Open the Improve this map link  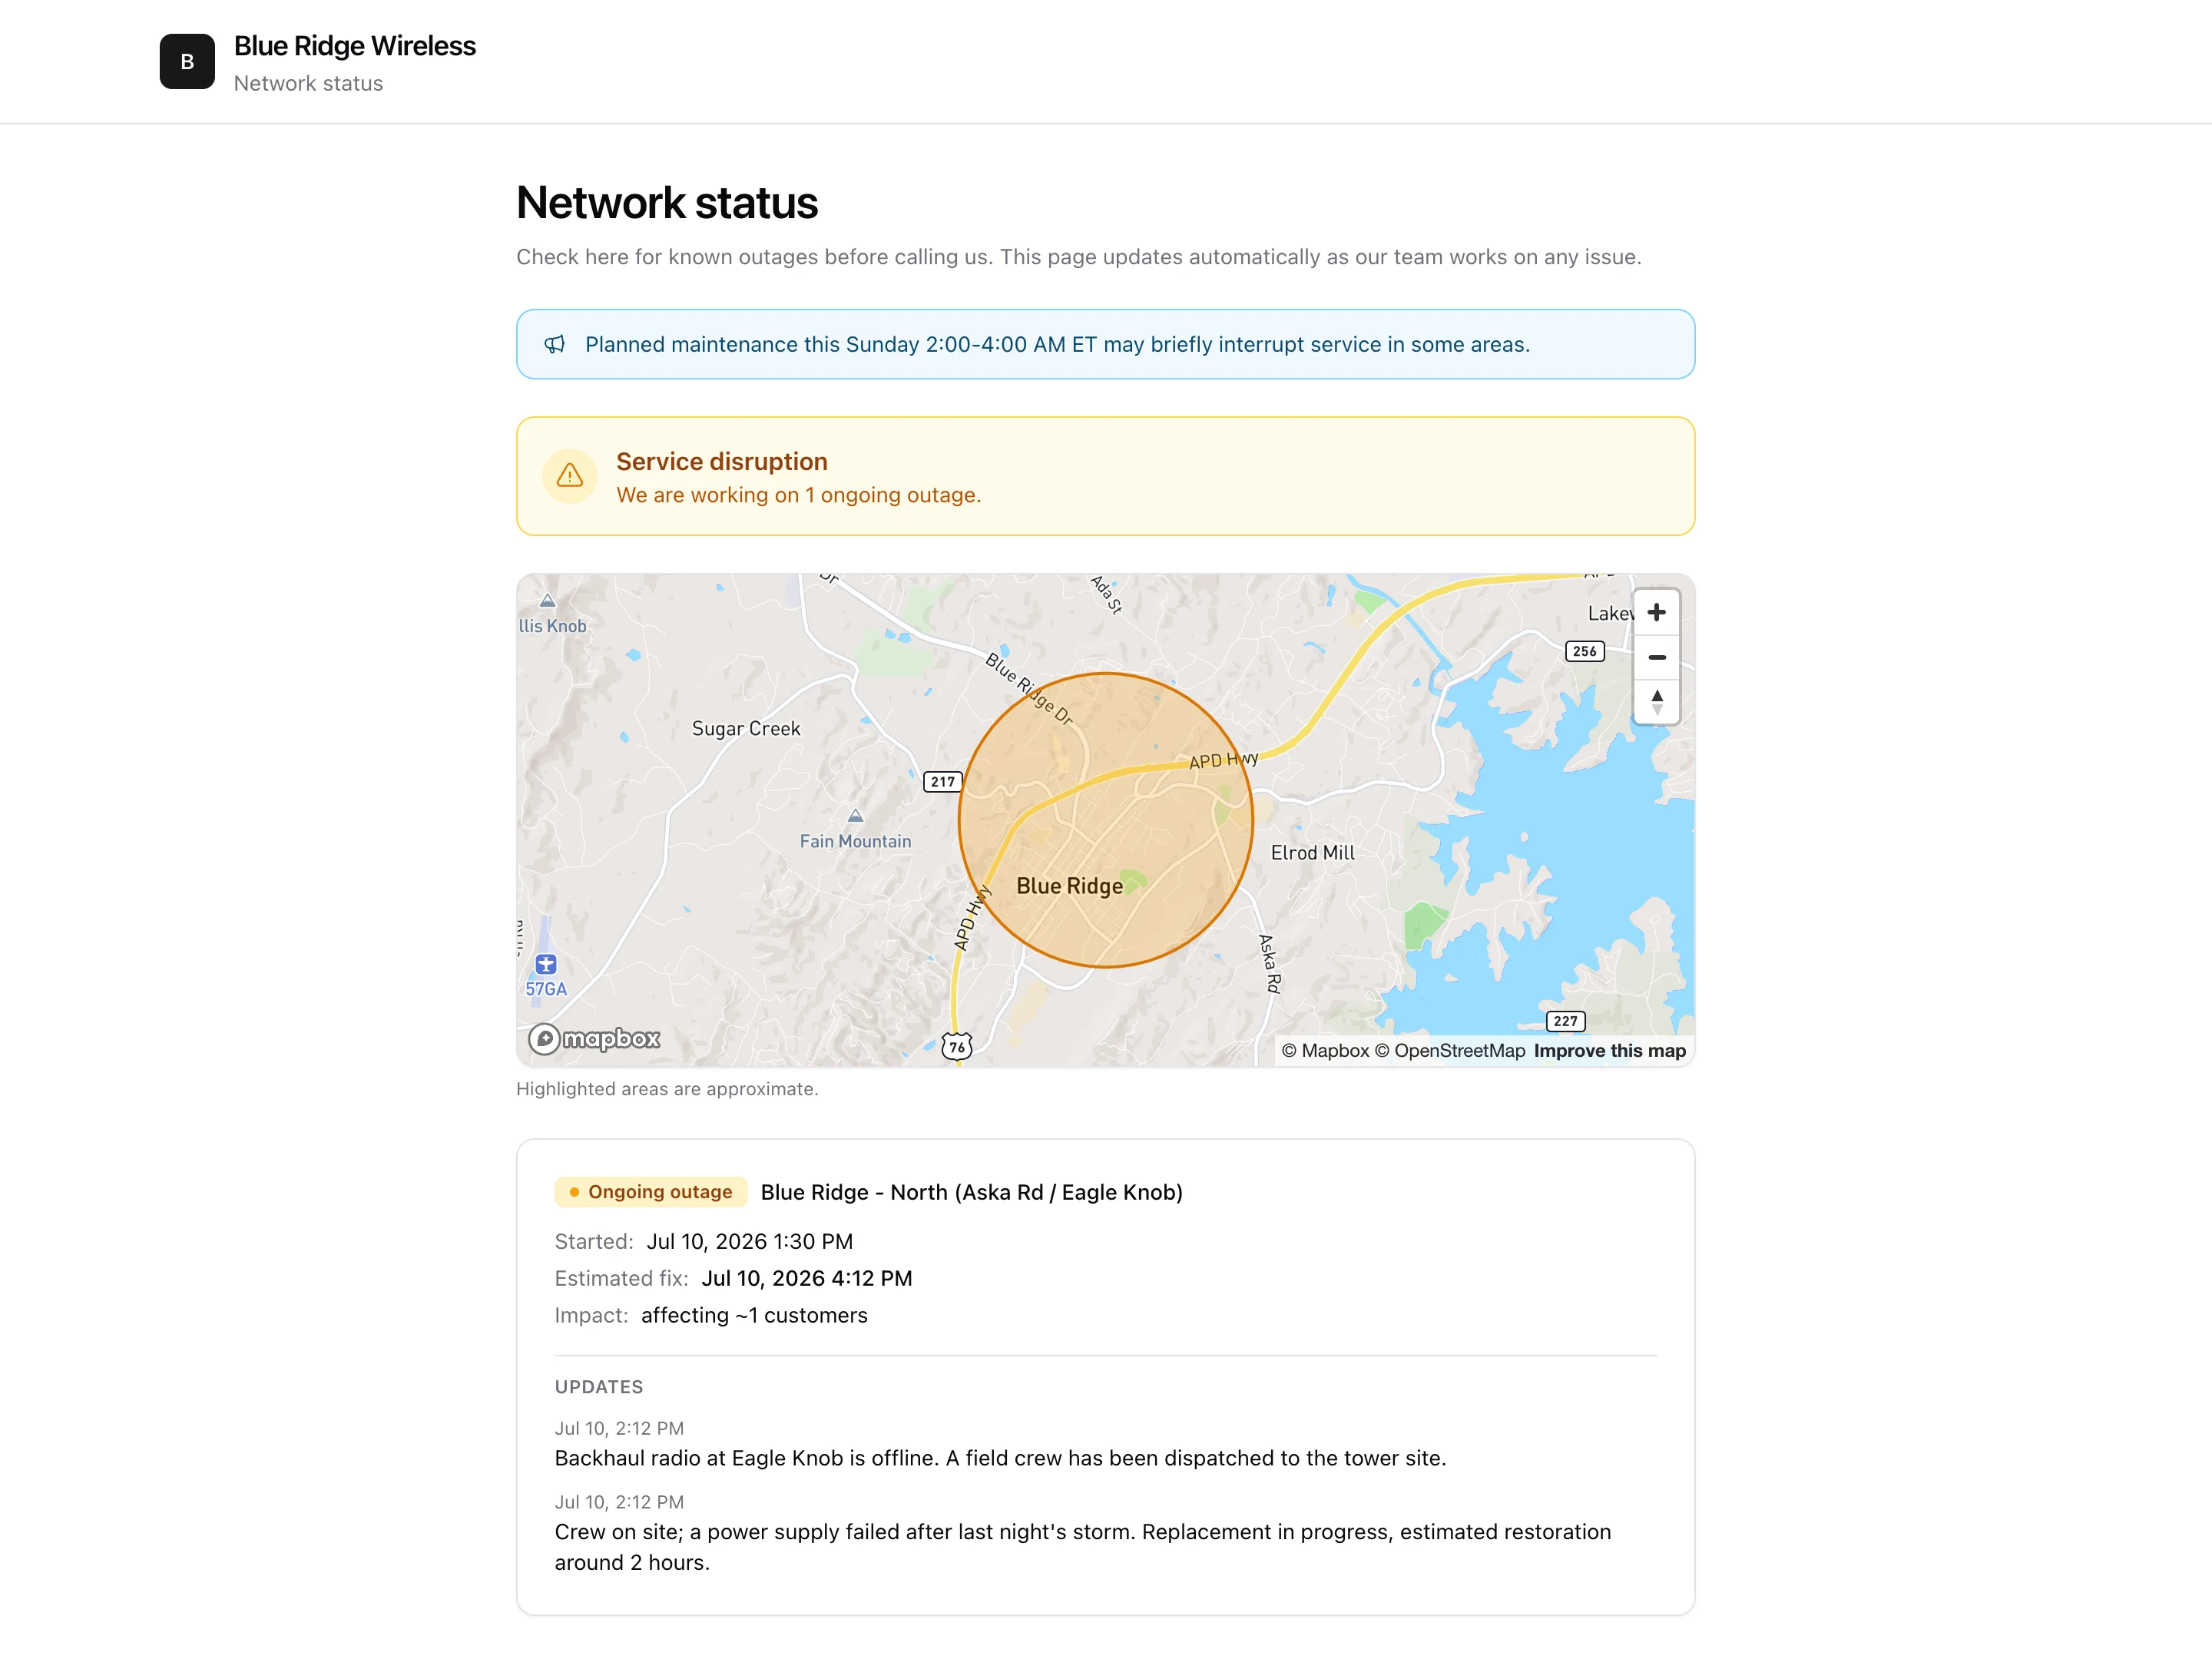pyautogui.click(x=1609, y=1051)
